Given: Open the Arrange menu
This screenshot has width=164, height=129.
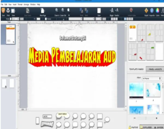Looking at the screenshot, I should [26, 4].
